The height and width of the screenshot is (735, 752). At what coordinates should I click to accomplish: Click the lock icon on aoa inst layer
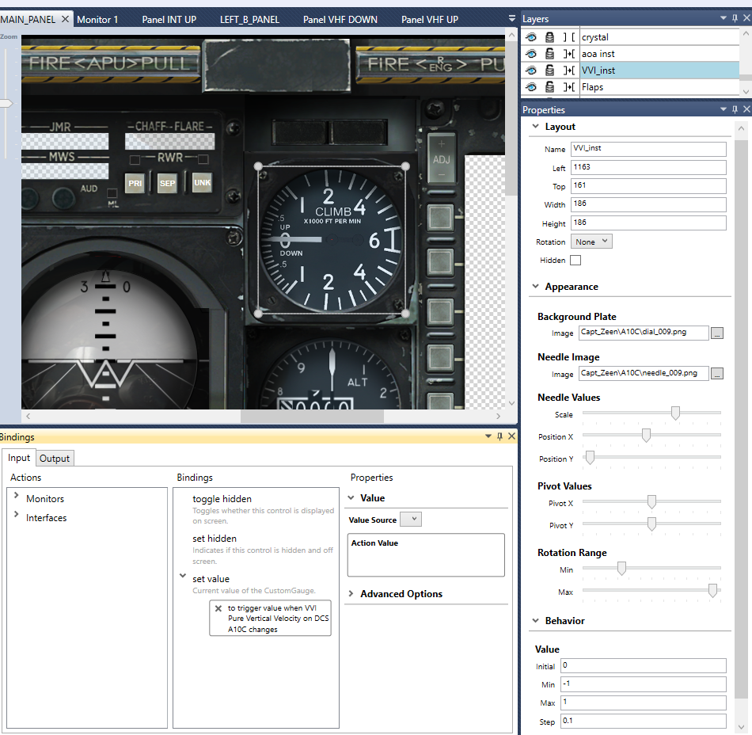click(x=549, y=54)
